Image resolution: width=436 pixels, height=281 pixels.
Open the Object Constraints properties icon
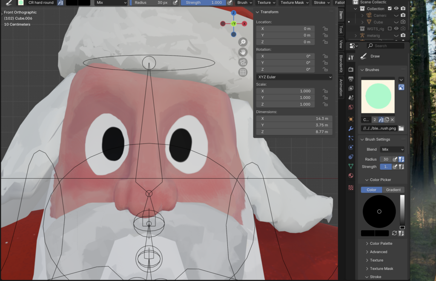point(351,157)
